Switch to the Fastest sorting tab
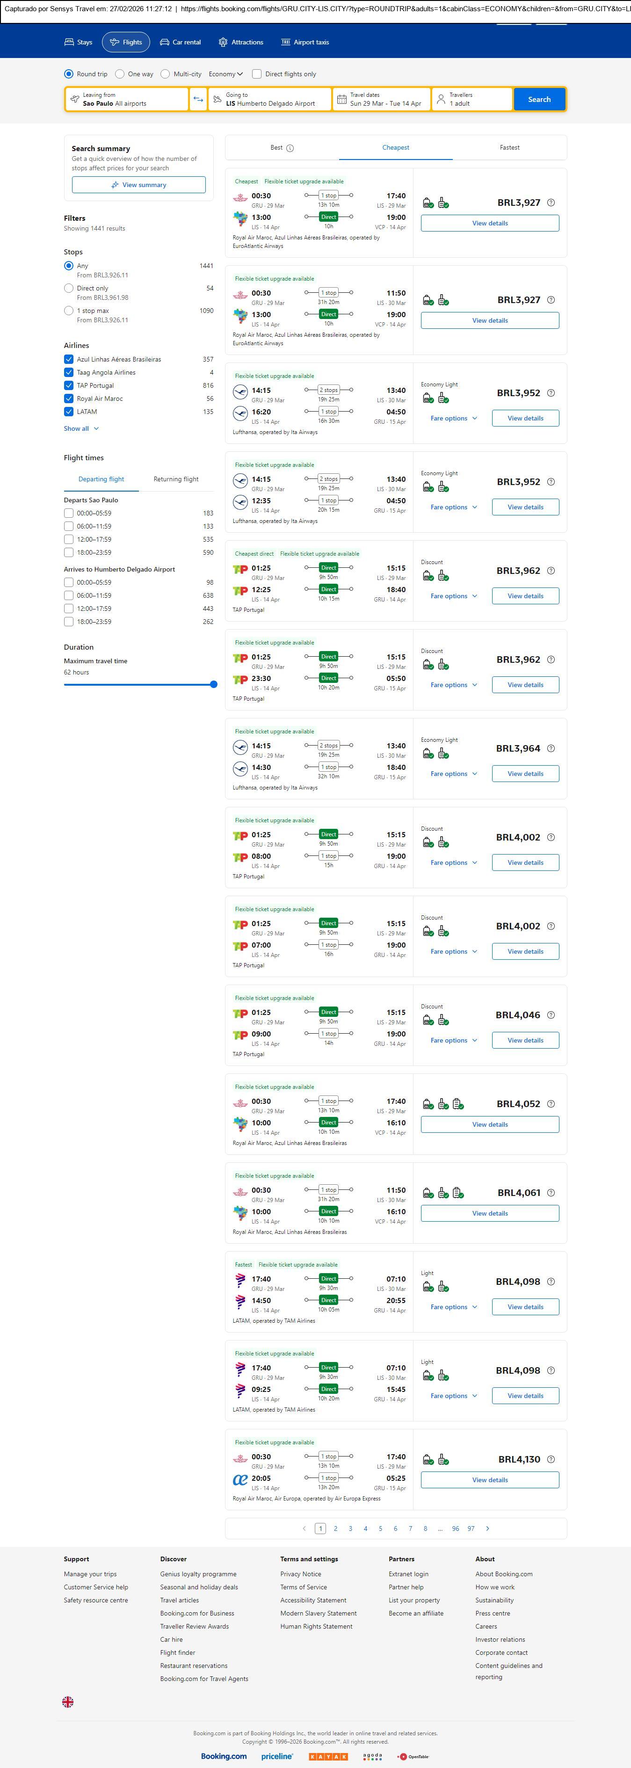 coord(509,147)
